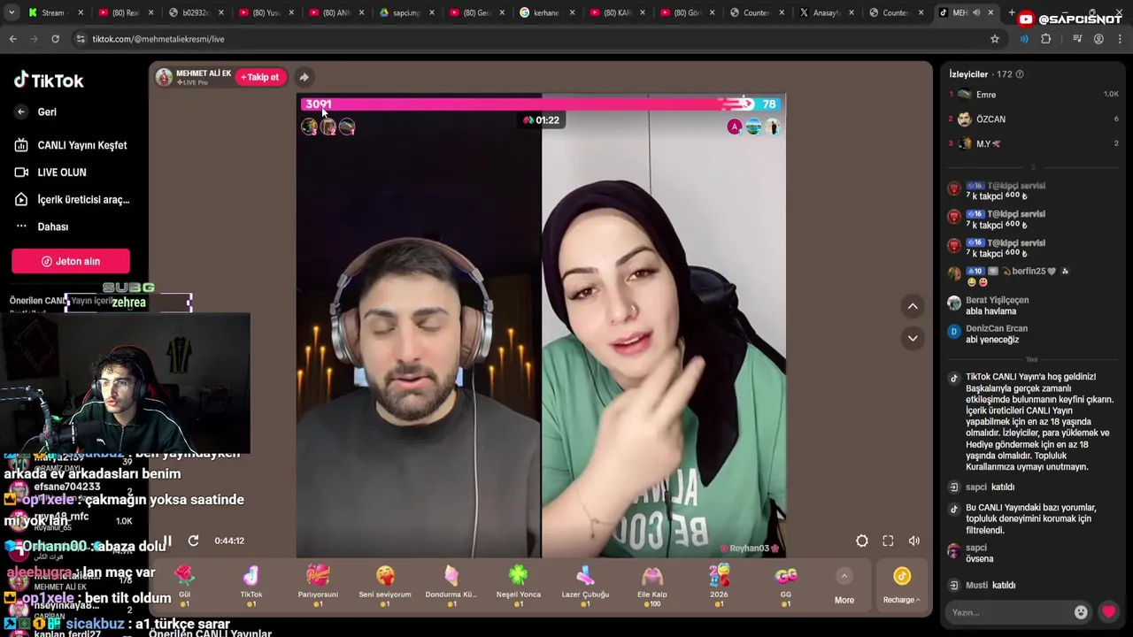Bookmark page with star icon

coord(995,39)
